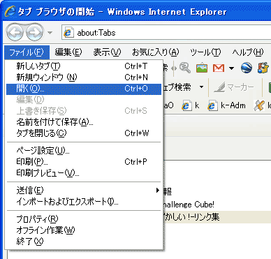Open プロパティ(R) properties
271x259 pixels.
[84, 219]
